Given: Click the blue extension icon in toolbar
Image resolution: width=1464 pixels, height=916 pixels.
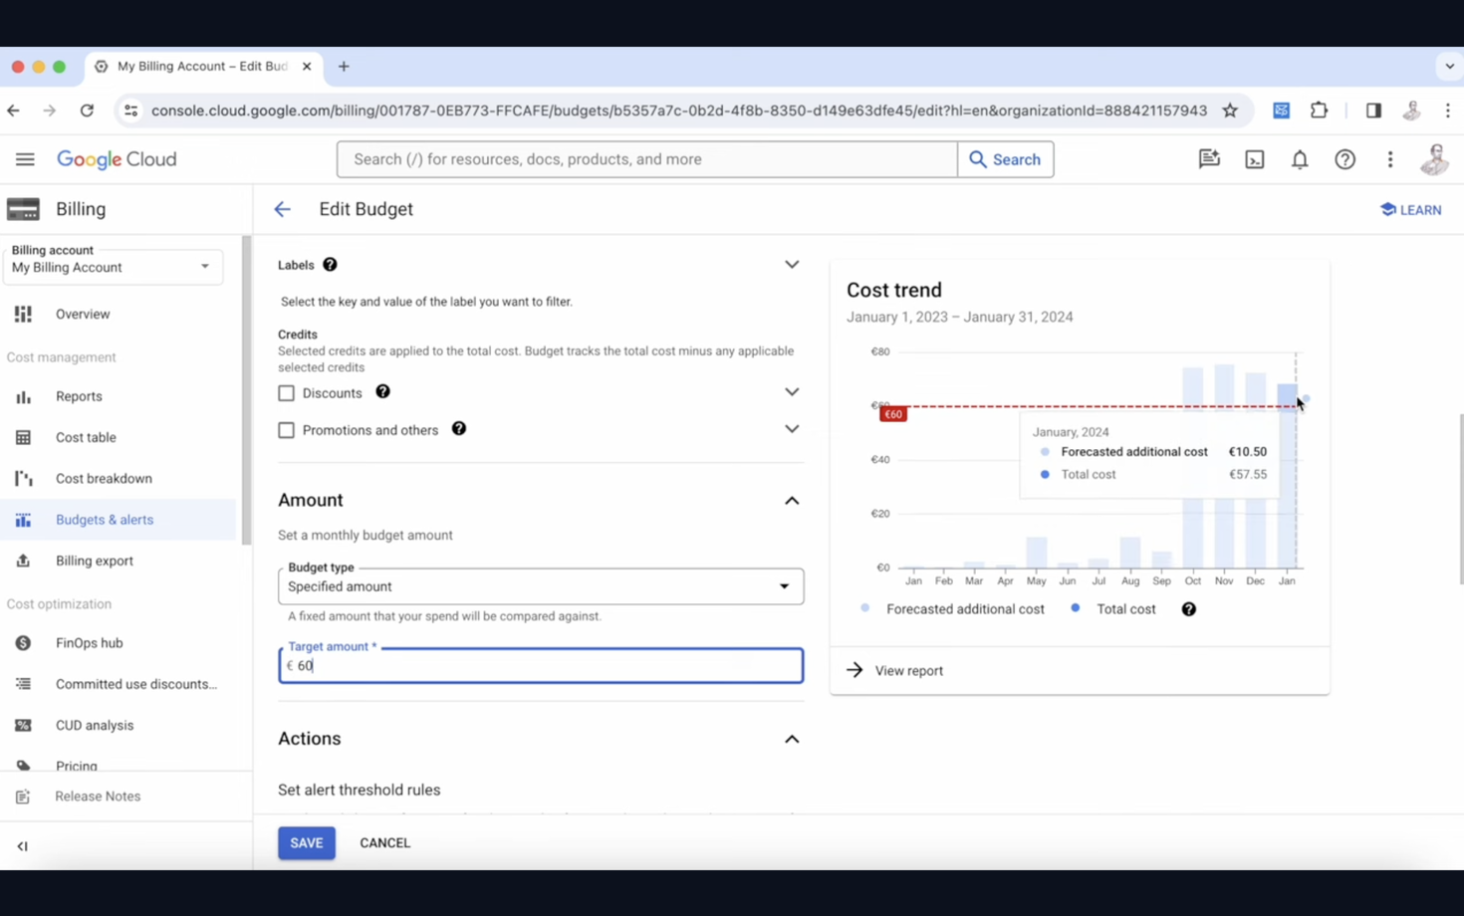Looking at the screenshot, I should (x=1282, y=111).
